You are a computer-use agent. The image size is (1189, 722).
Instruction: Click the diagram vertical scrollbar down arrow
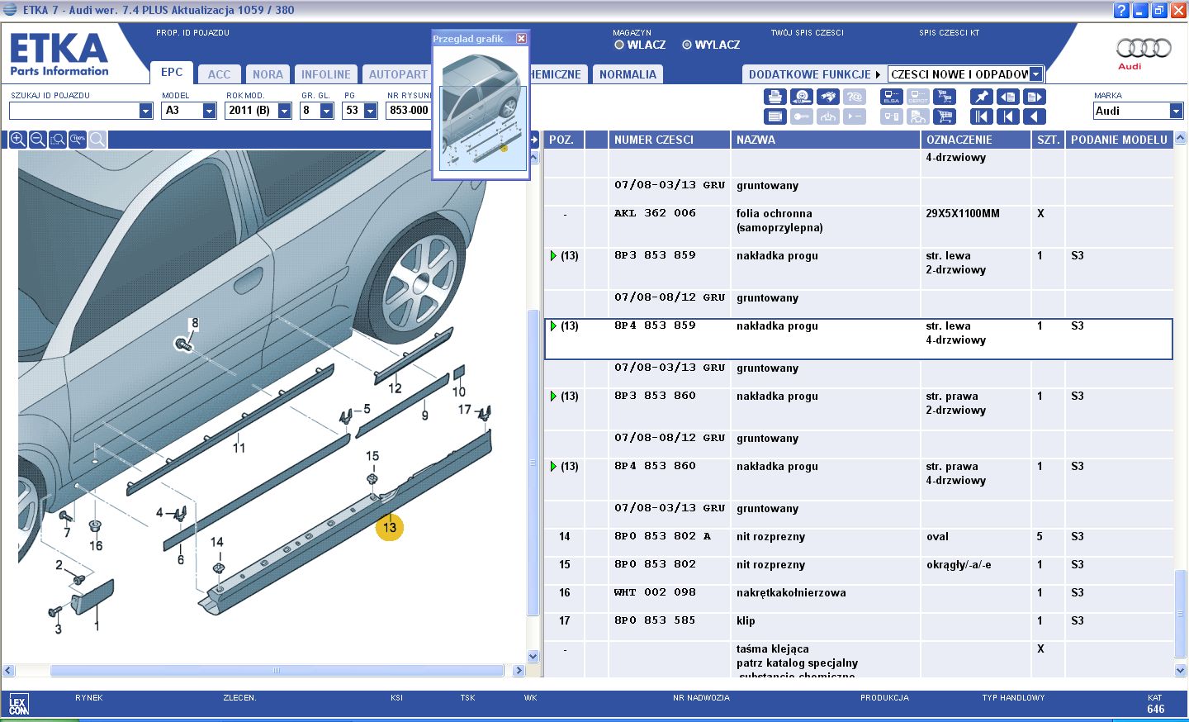533,657
